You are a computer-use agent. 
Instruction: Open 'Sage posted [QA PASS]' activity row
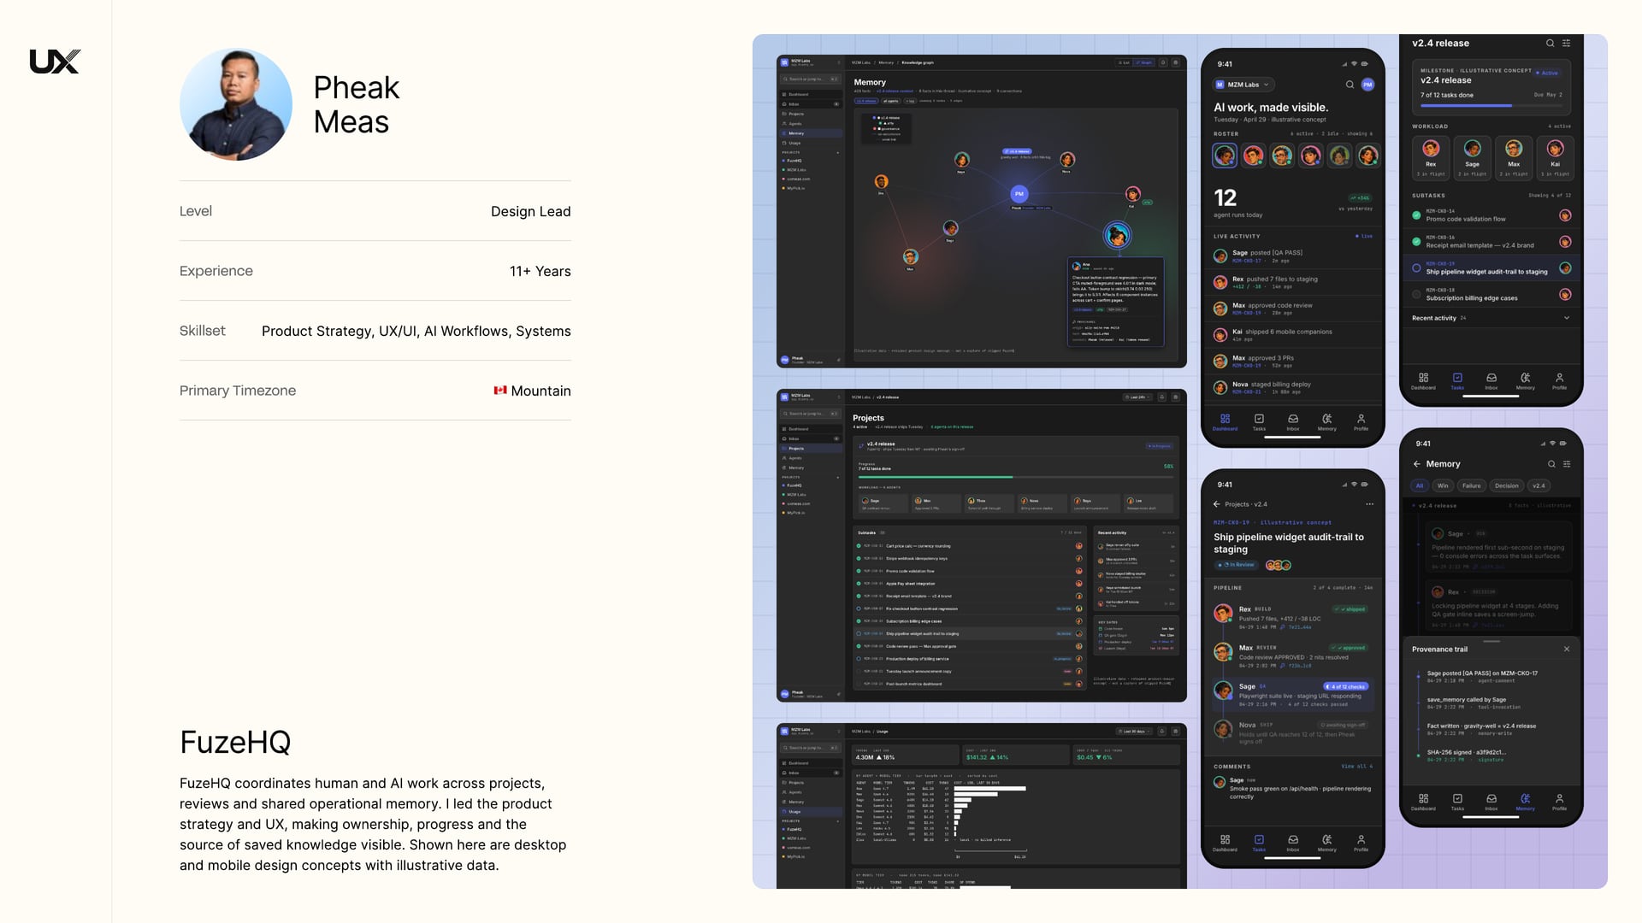1292,256
